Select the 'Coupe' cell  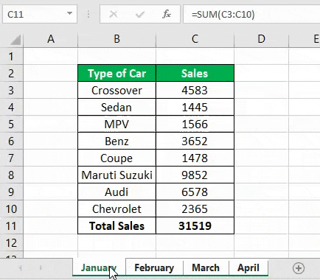click(116, 158)
